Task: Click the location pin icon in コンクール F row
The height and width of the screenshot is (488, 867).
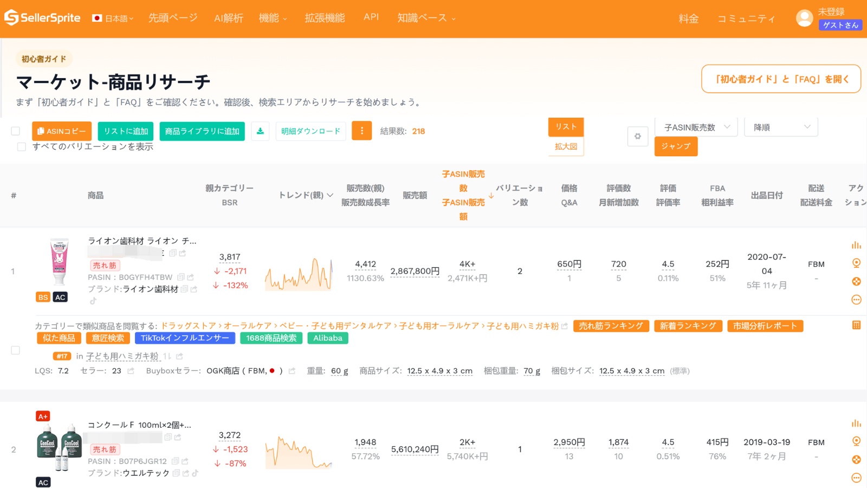Action: 856,441
